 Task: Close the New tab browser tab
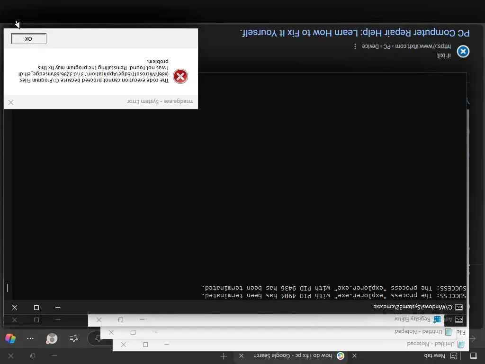coord(354,355)
